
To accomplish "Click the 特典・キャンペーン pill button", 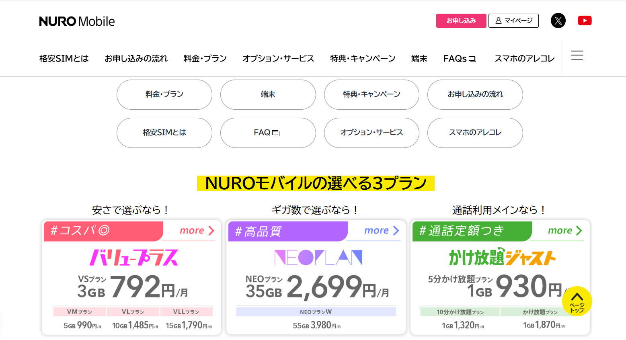I will tap(371, 94).
